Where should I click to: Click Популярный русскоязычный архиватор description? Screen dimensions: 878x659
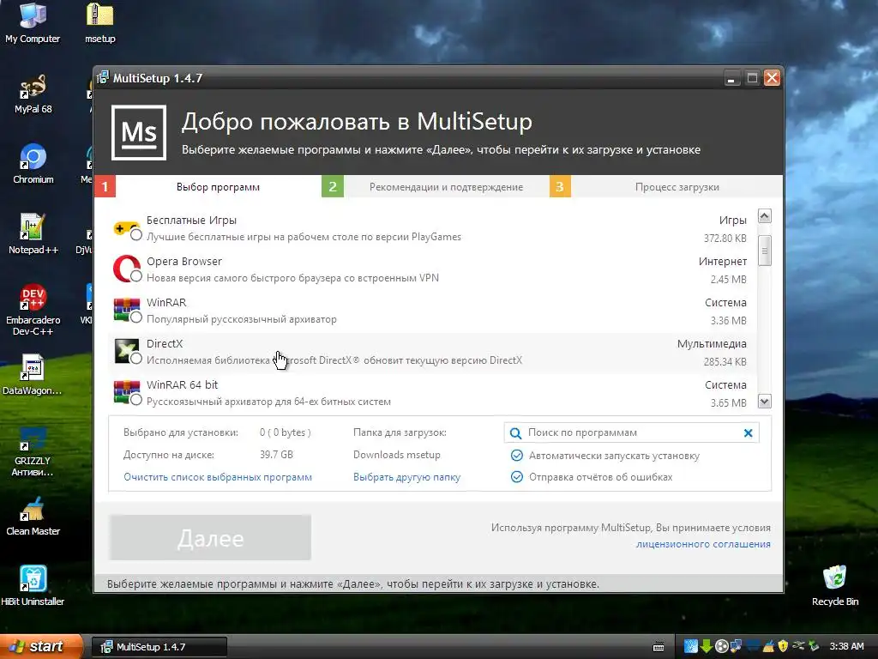241,319
